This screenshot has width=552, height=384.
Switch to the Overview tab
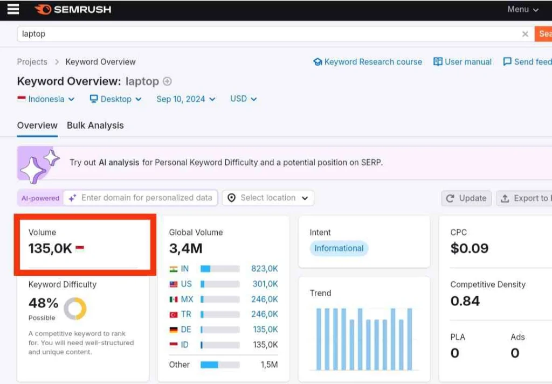37,125
